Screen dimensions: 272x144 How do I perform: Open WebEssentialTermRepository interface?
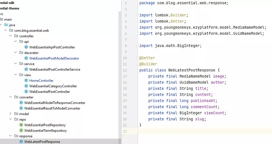click(x=45, y=131)
